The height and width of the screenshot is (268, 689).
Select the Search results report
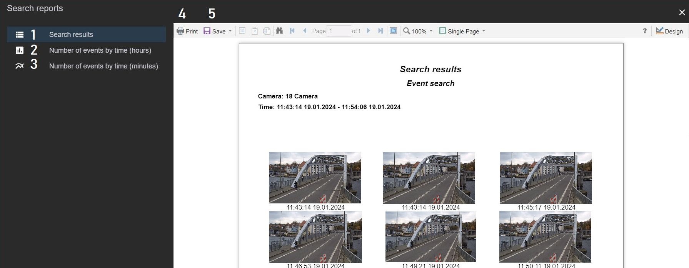point(71,35)
